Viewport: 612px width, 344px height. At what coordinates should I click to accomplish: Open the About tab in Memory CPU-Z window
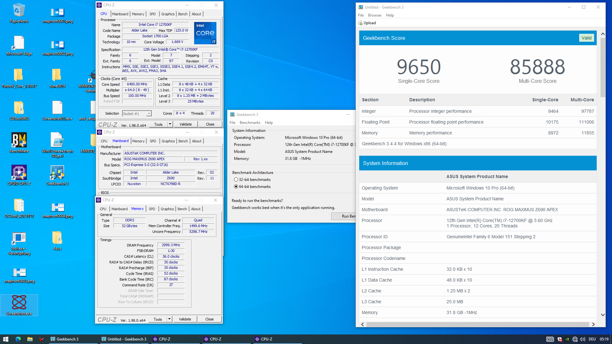196,209
